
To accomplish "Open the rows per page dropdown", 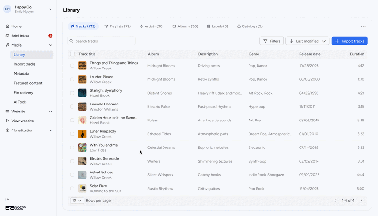I will pos(77,201).
